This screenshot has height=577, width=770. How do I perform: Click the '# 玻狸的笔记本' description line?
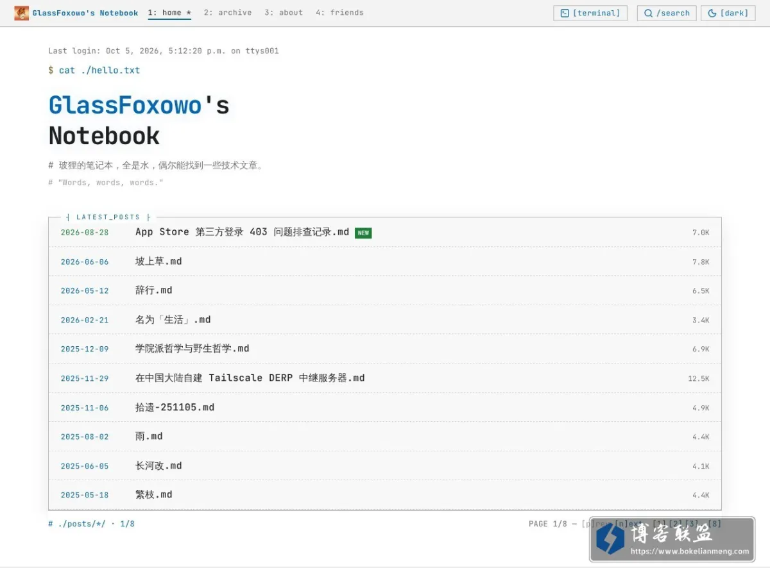(x=156, y=165)
